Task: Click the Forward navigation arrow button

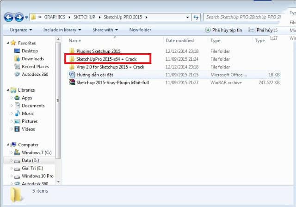Action: (x=19, y=18)
